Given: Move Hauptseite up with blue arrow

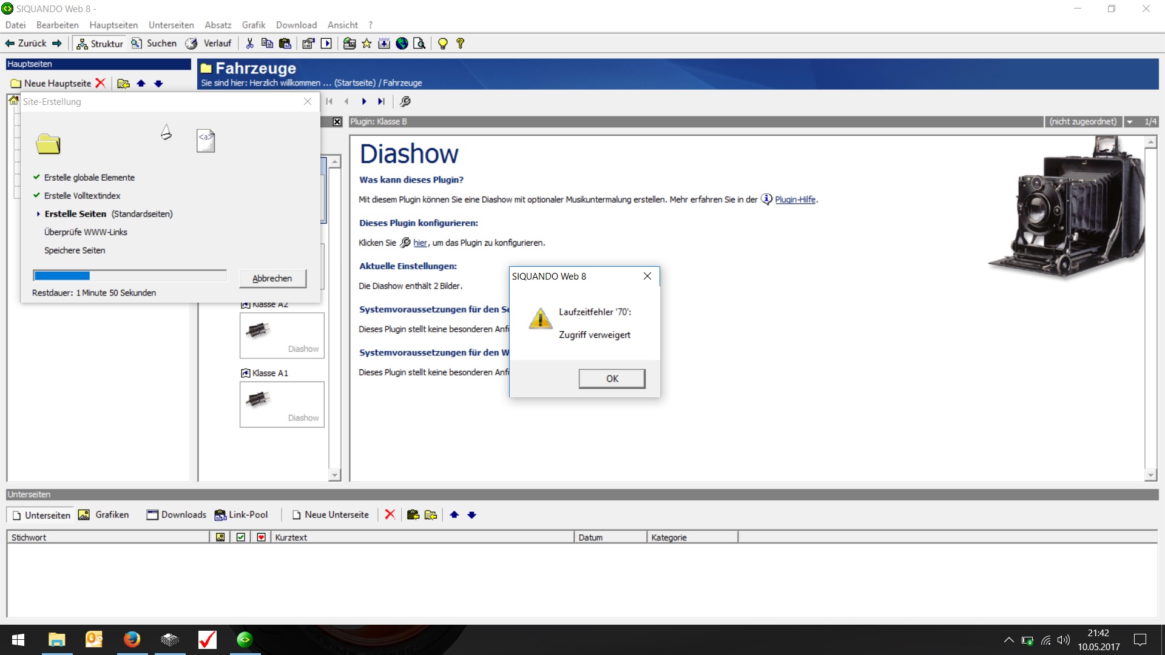Looking at the screenshot, I should click(141, 83).
